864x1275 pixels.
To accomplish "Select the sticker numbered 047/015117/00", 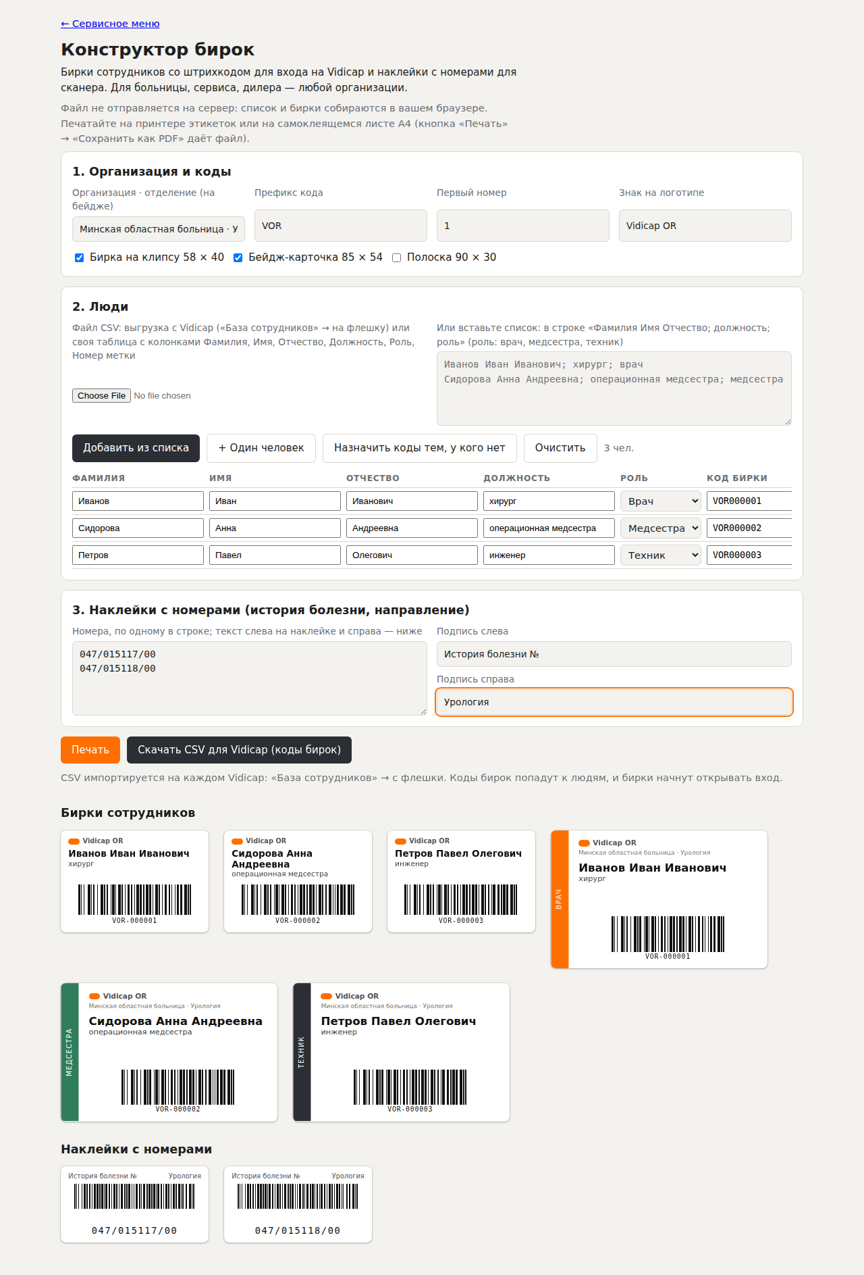I will pyautogui.click(x=135, y=1205).
